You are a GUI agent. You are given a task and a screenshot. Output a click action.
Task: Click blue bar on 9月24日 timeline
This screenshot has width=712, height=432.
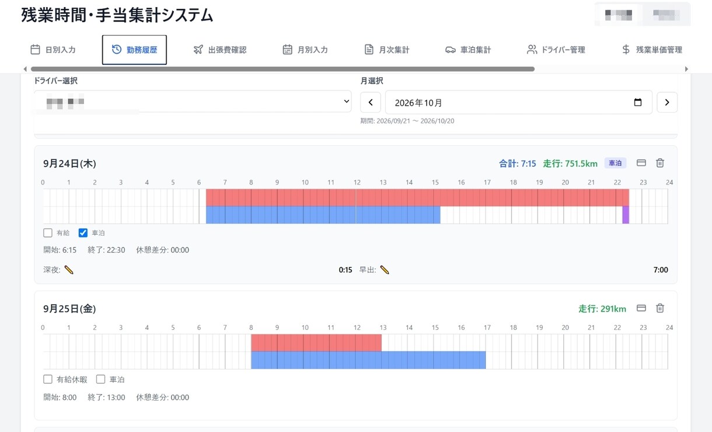323,215
